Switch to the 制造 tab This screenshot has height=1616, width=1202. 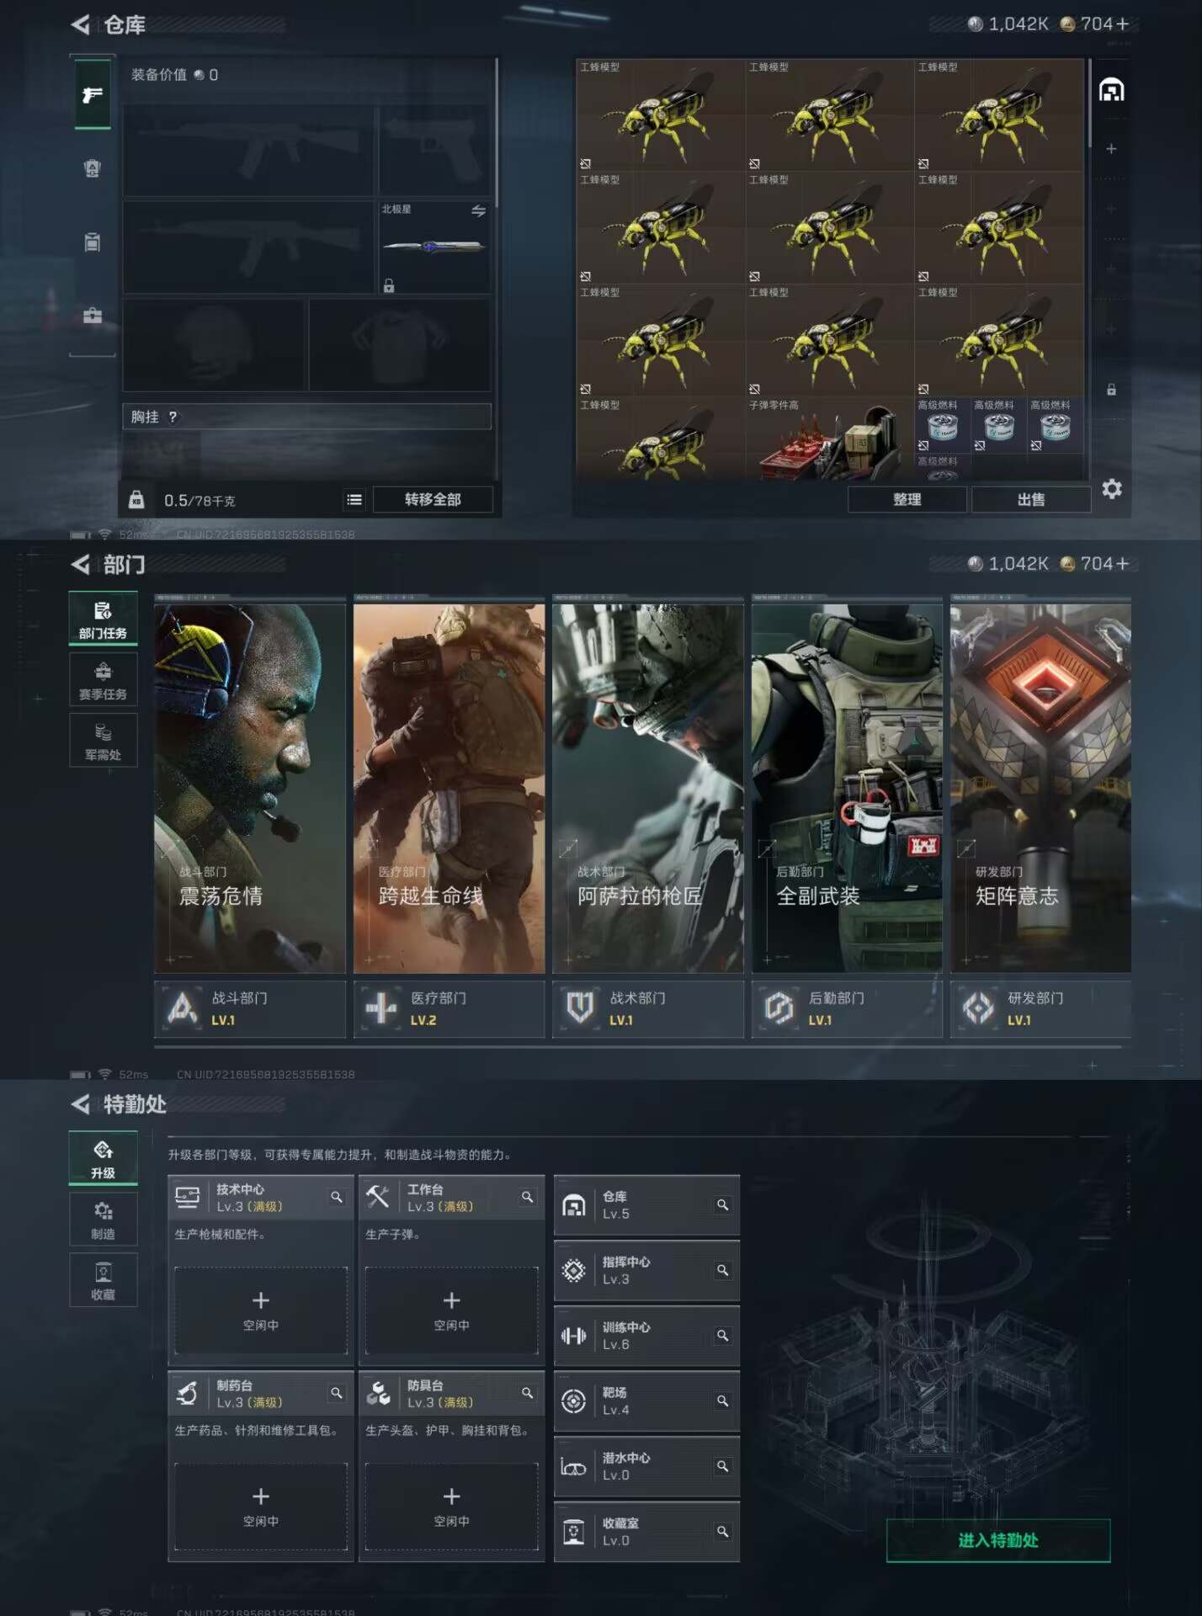(103, 1220)
